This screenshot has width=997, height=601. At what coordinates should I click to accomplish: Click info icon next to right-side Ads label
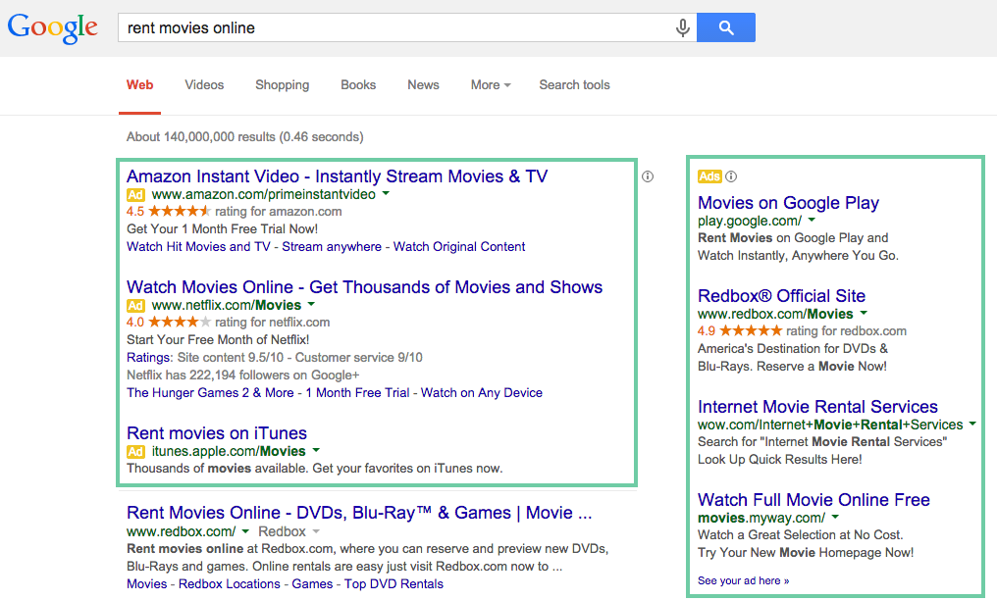tap(731, 176)
